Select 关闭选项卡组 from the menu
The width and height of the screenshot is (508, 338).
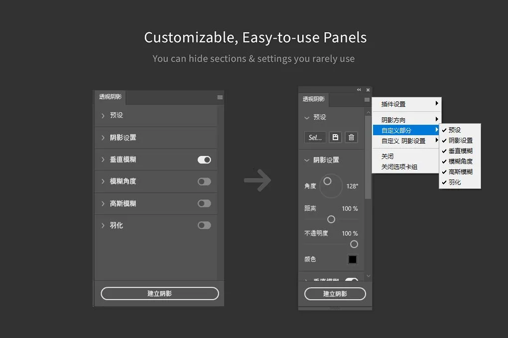pos(399,167)
